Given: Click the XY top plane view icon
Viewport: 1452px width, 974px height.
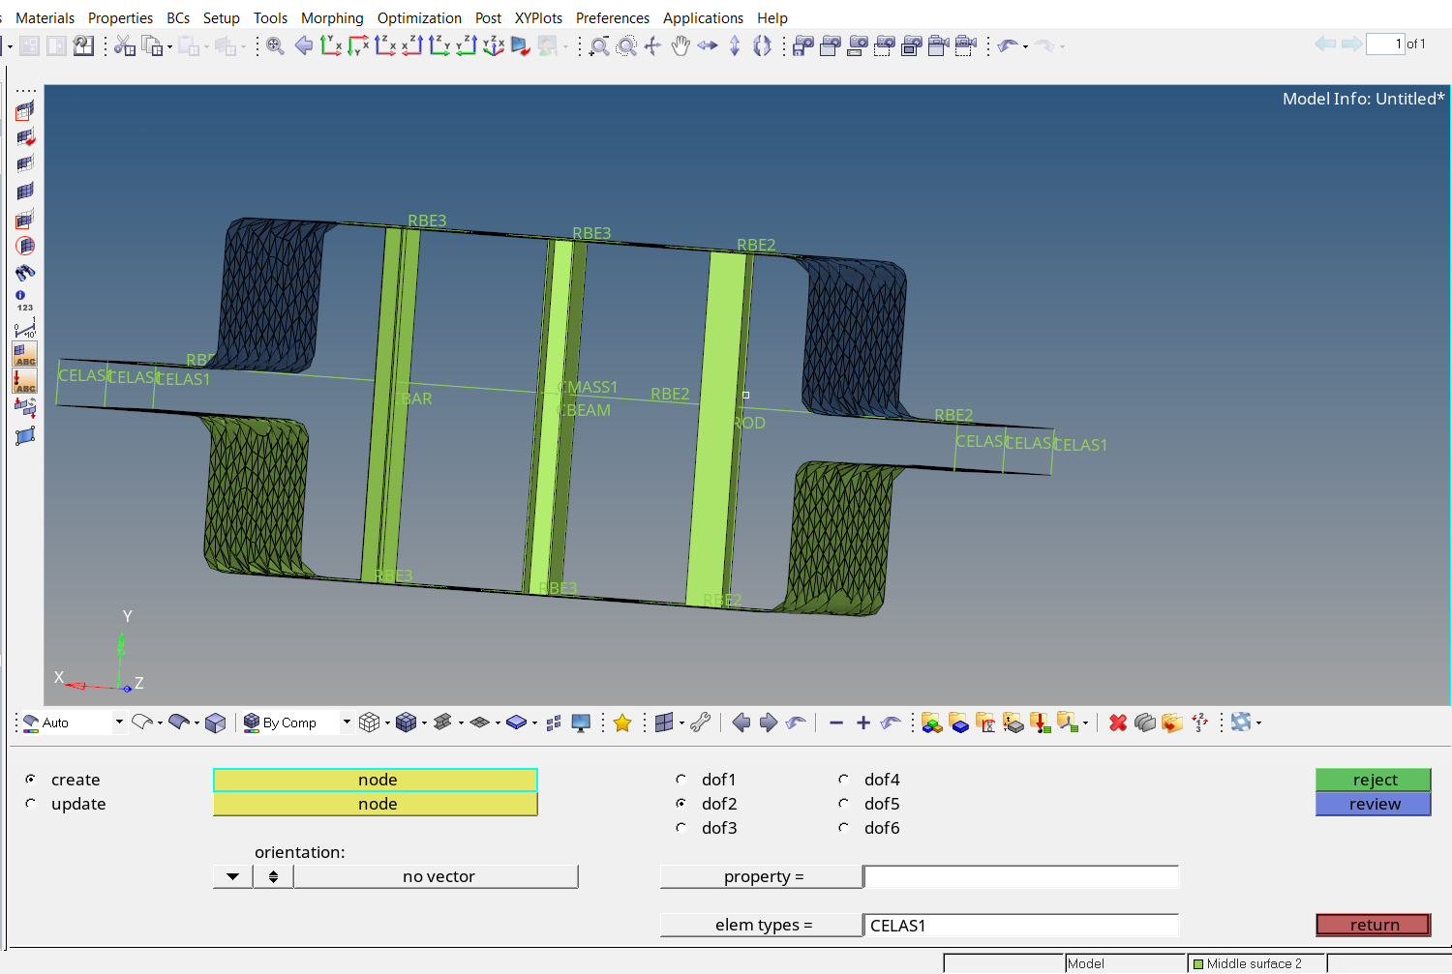Looking at the screenshot, I should pos(331,45).
